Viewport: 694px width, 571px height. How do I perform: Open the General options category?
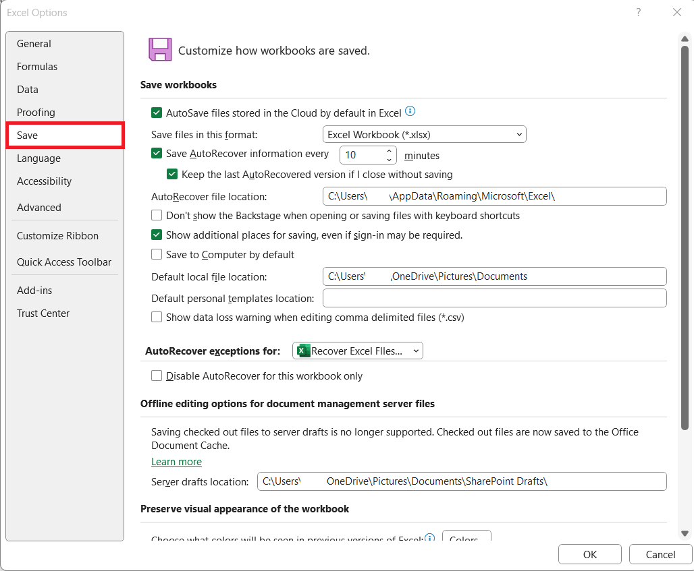point(65,43)
